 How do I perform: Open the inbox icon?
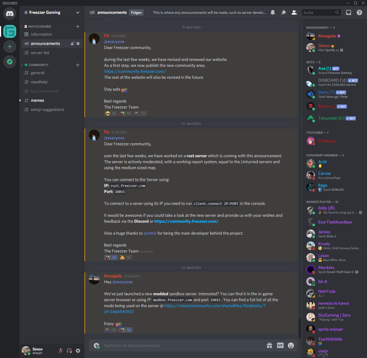click(349, 12)
